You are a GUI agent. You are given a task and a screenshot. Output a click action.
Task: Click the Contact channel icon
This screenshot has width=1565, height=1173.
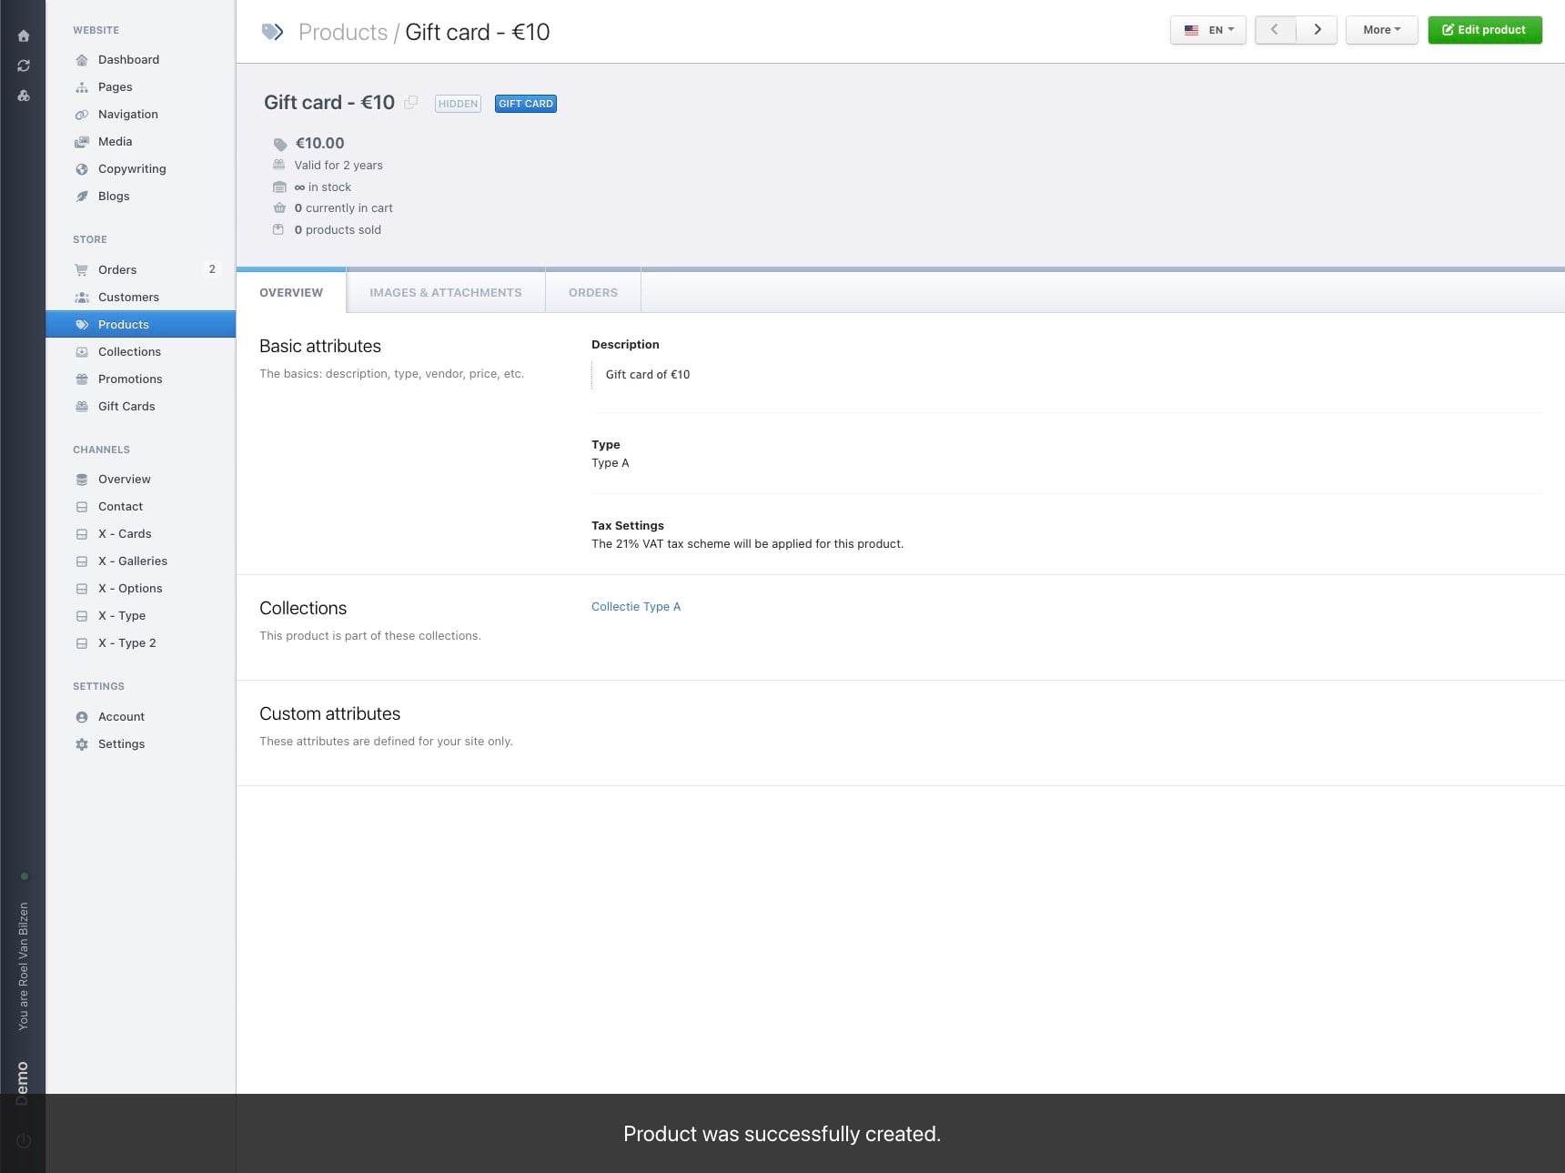[82, 507]
